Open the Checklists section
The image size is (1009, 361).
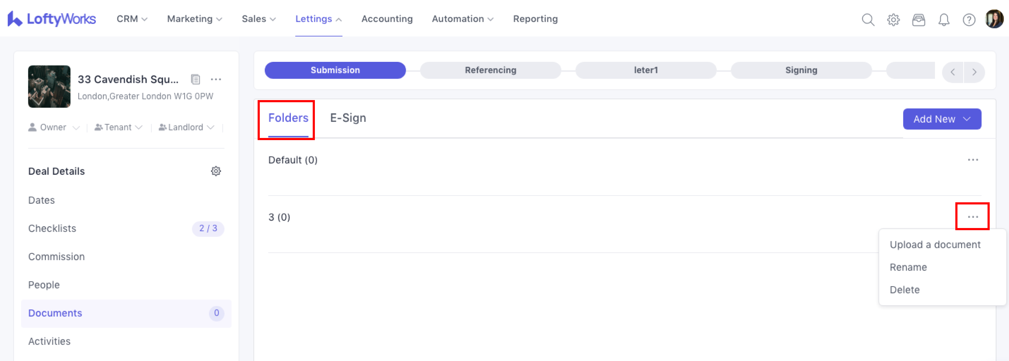click(52, 228)
